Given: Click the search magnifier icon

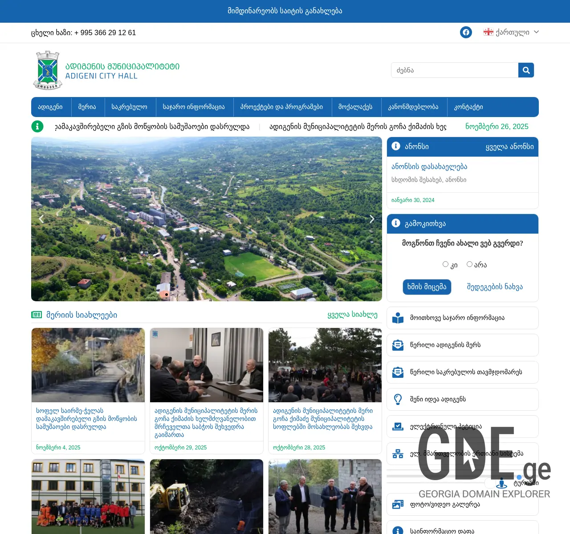Looking at the screenshot, I should click(x=526, y=70).
